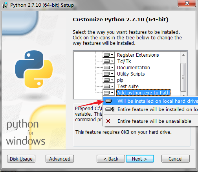Open the pip feature dropdown icon
This screenshot has height=172, width=198.
pyautogui.click(x=108, y=80)
